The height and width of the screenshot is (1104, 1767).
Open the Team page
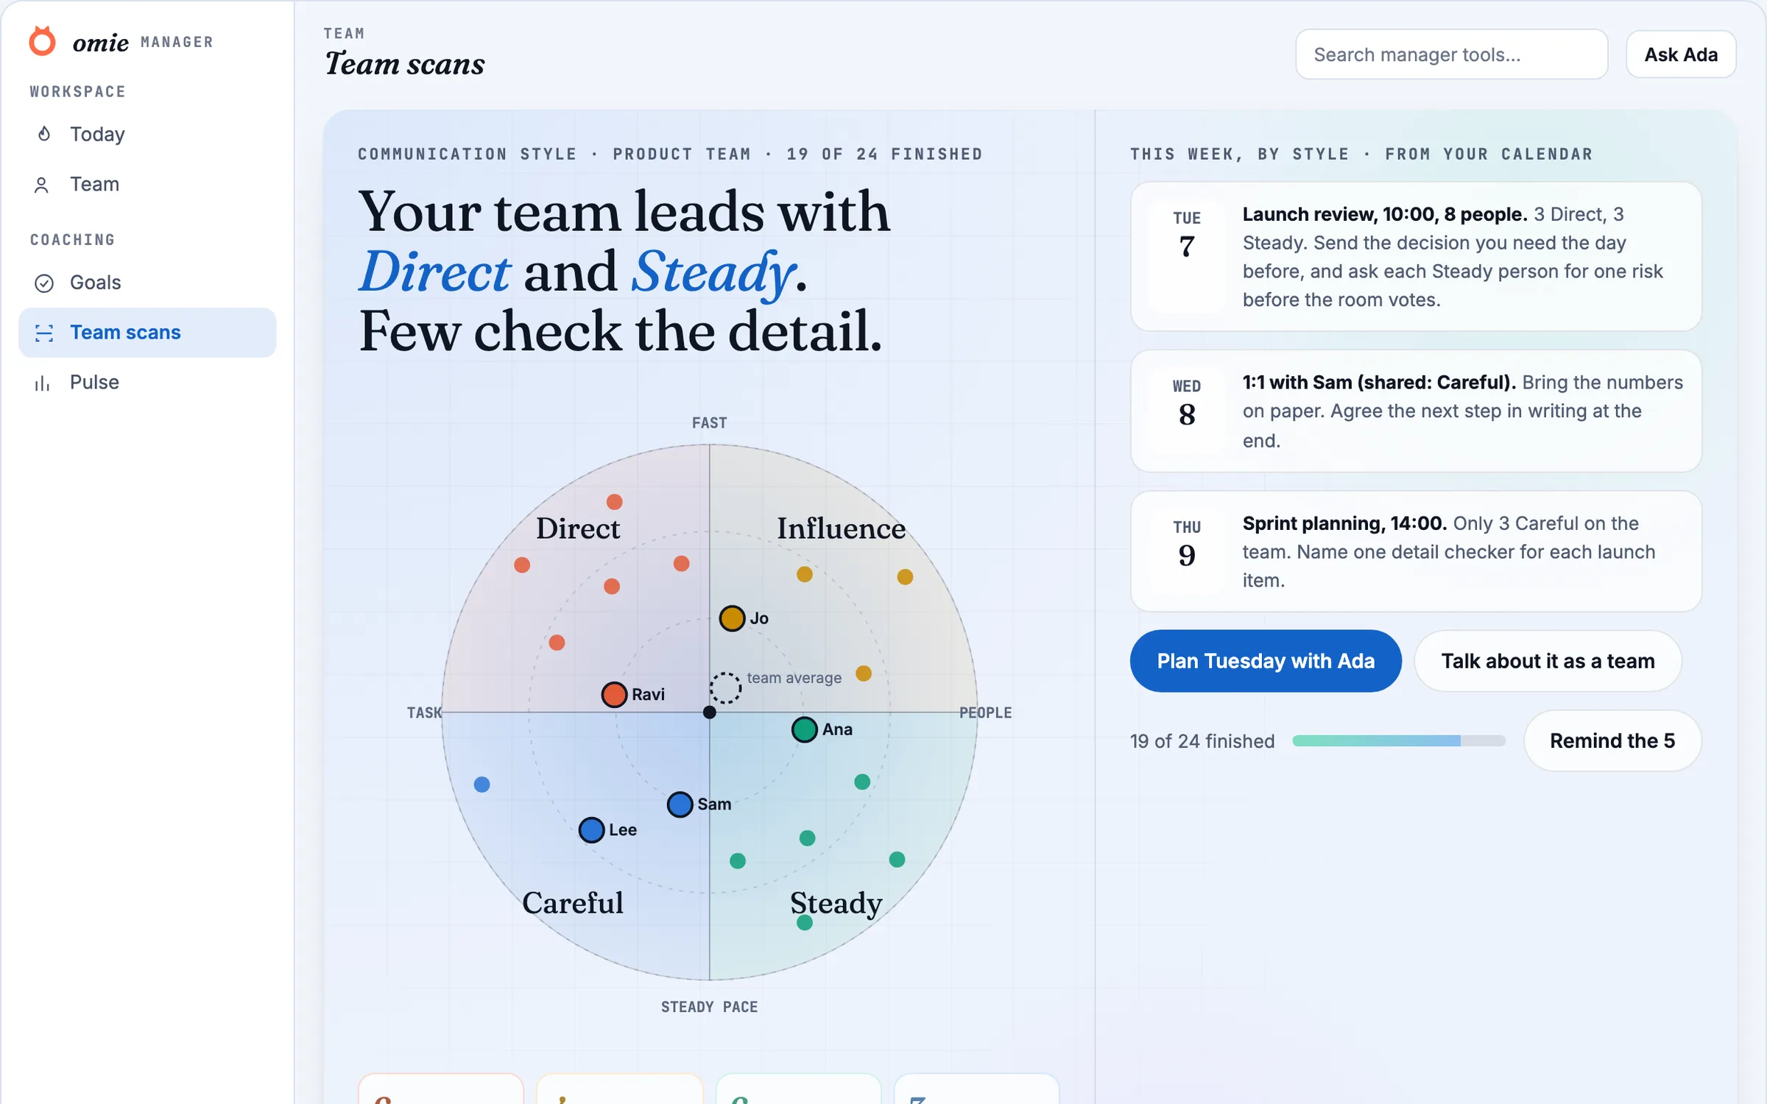click(147, 184)
